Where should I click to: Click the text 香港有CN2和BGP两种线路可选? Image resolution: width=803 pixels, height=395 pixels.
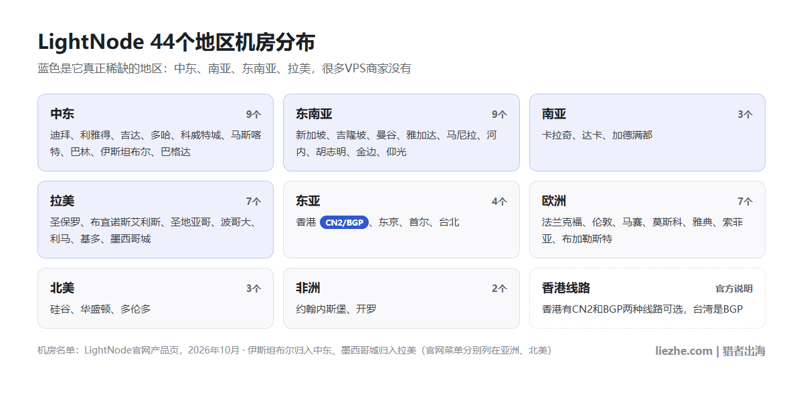pyautogui.click(x=612, y=309)
